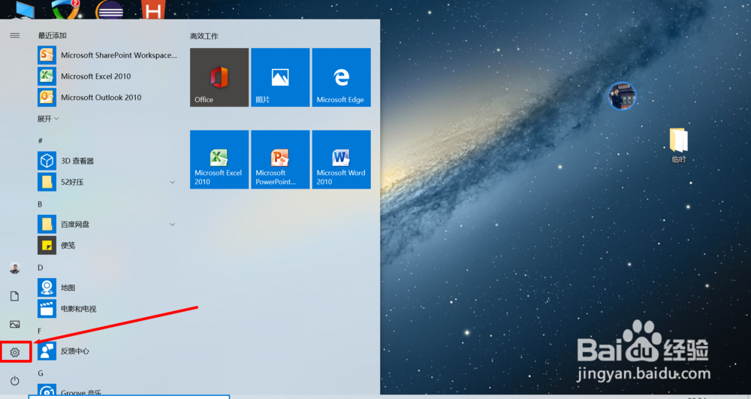
Task: Open the 52好压 folder entry
Action: [107, 182]
